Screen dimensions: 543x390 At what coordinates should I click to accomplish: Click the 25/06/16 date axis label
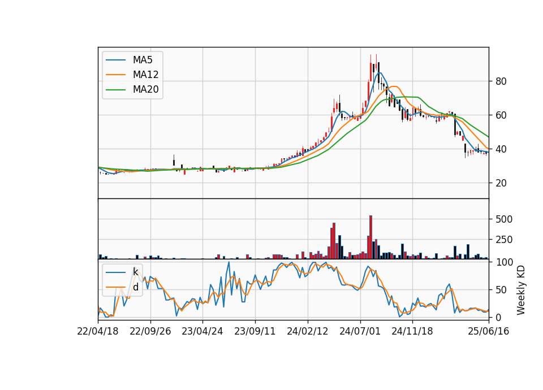coord(489,331)
